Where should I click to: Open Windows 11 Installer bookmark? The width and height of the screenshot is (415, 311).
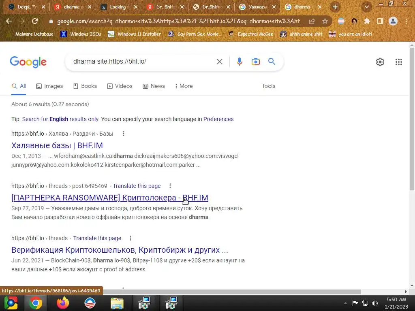pos(135,34)
